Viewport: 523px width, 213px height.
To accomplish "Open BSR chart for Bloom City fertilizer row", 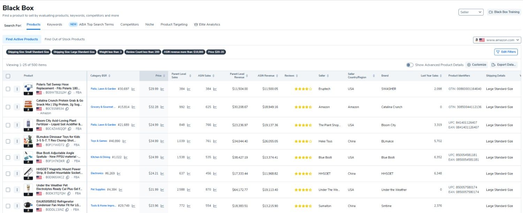I will [x=133, y=125].
